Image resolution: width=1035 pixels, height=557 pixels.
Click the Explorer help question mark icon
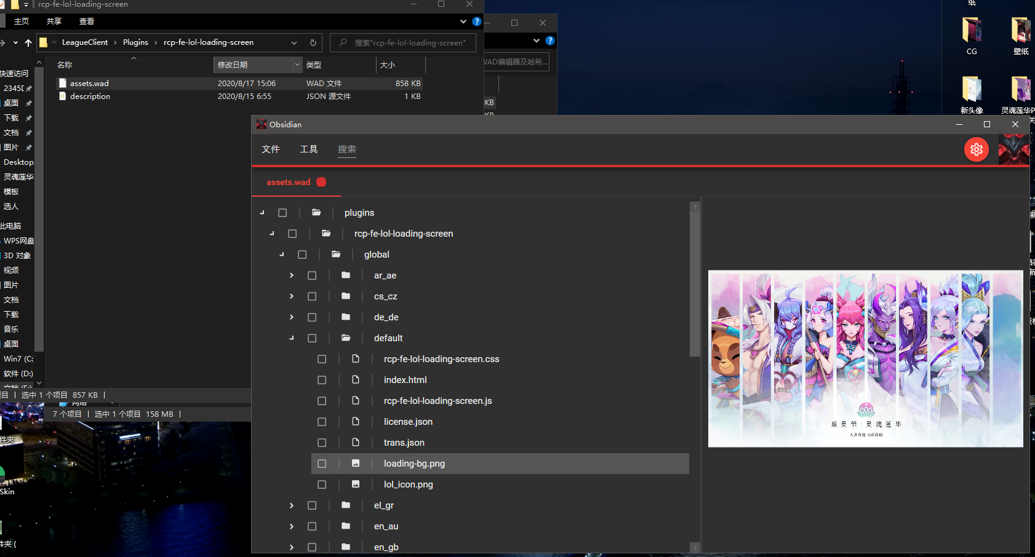point(477,22)
